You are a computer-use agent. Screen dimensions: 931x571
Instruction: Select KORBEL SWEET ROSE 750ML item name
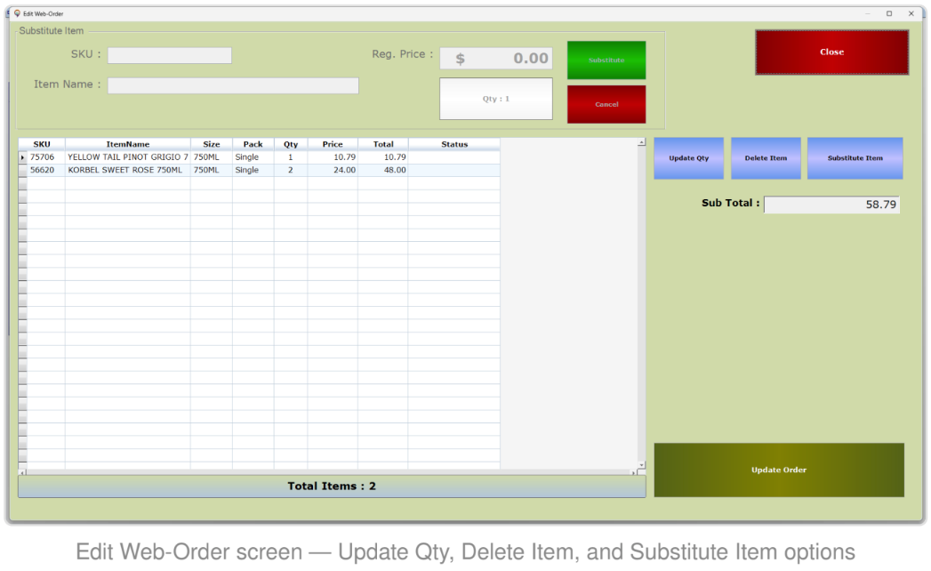(128, 170)
